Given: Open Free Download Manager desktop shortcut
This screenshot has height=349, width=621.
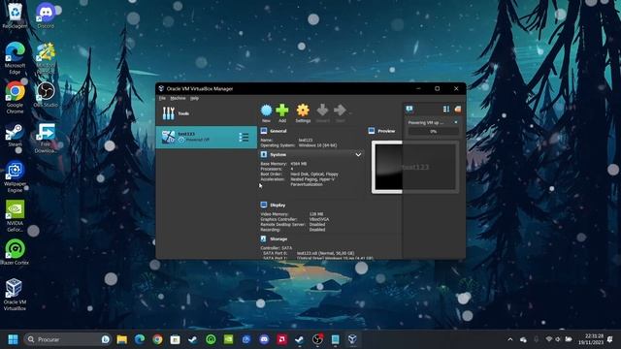Looking at the screenshot, I should pyautogui.click(x=46, y=138).
